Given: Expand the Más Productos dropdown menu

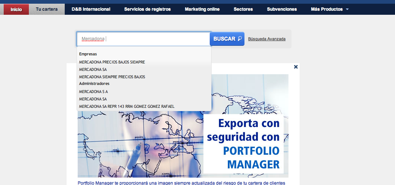Looking at the screenshot, I should tap(330, 9).
